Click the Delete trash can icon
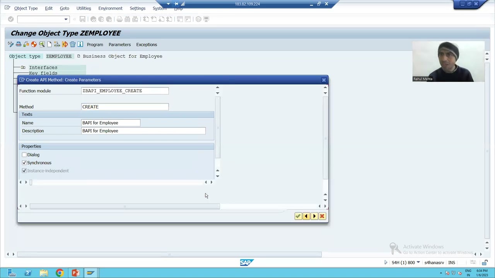495x278 pixels. pos(73,44)
